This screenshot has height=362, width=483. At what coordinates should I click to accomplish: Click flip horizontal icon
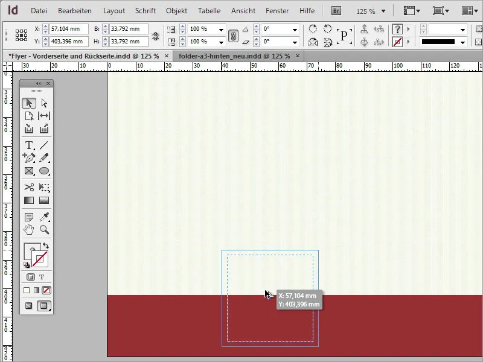pos(313,42)
